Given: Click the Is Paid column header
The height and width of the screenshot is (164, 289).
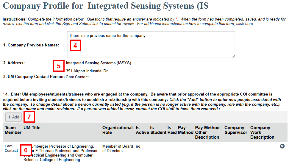Looking at the screenshot, I should (x=172, y=130).
